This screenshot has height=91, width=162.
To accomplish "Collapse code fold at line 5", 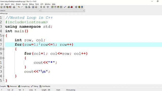I will point(3,36).
